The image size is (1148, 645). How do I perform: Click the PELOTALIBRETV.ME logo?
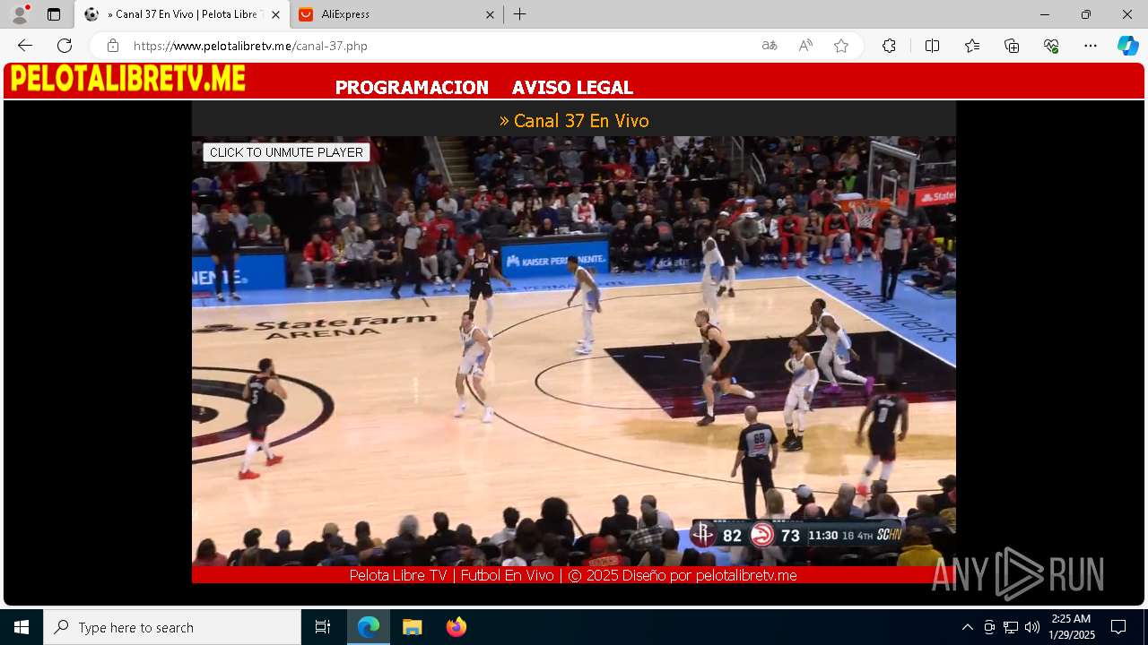tap(127, 79)
